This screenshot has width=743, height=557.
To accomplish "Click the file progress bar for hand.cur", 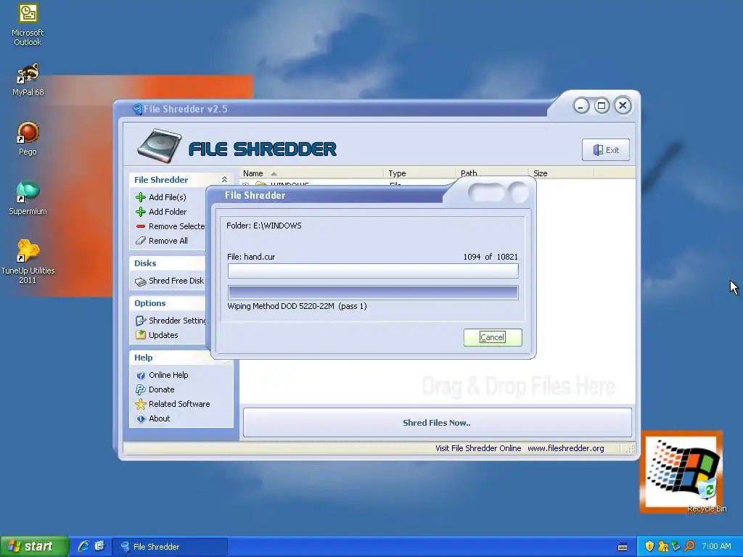I will 373,271.
